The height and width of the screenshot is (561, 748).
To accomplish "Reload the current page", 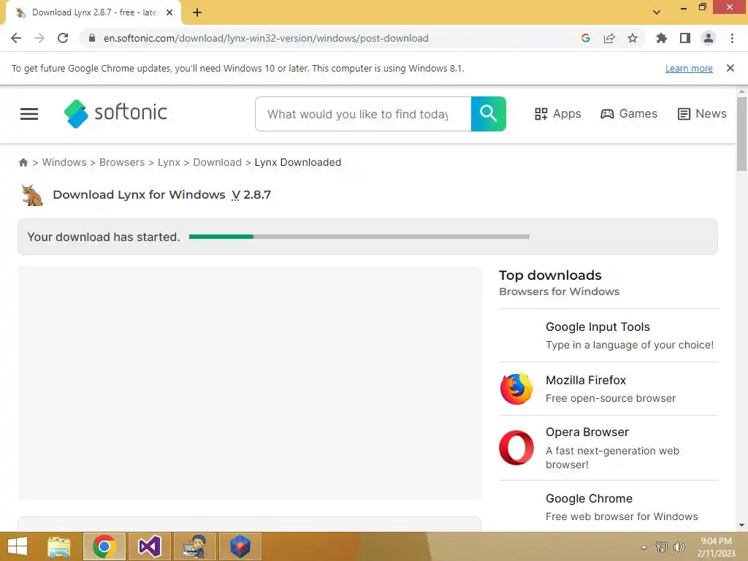I will (x=63, y=38).
